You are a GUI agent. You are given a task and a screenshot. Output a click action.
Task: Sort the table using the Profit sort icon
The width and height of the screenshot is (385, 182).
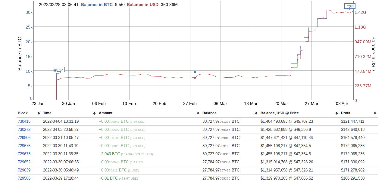tap(374, 113)
